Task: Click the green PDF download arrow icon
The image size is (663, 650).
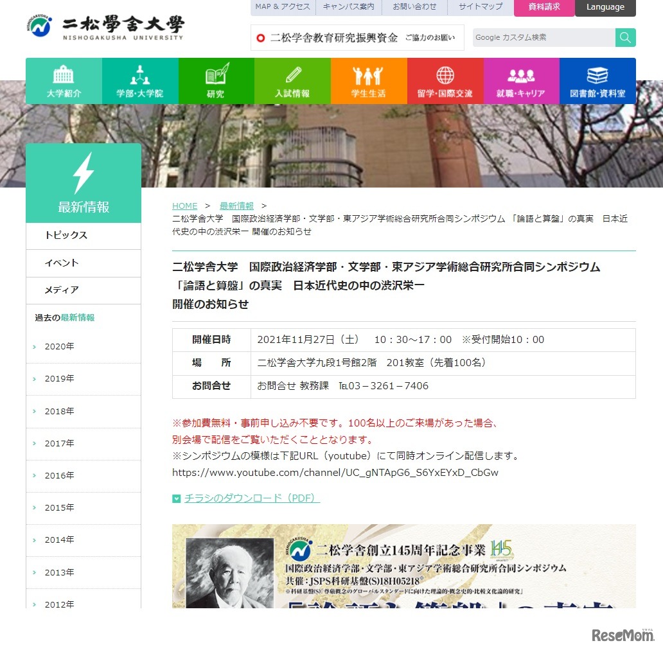Action: point(176,498)
